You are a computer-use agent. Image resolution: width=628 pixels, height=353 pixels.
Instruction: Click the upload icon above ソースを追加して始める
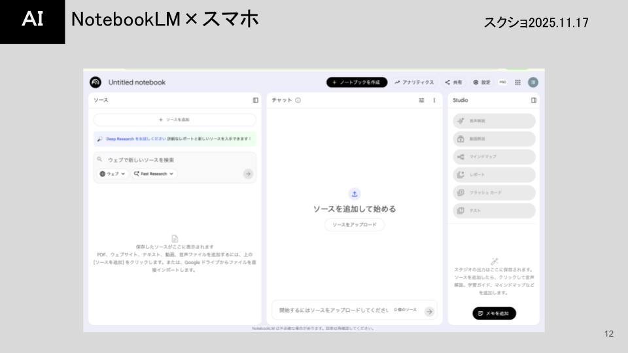point(355,193)
